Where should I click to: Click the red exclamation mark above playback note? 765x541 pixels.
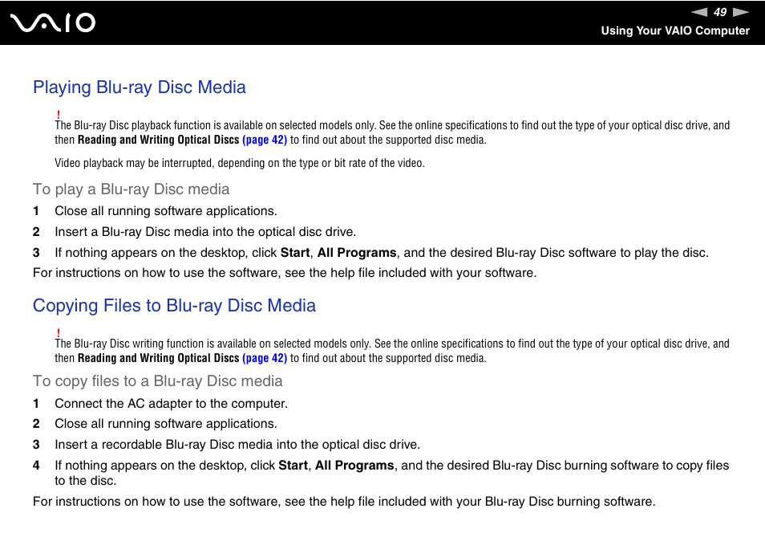click(58, 114)
